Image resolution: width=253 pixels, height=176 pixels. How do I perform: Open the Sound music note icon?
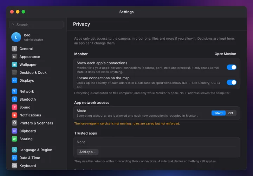pyautogui.click(x=14, y=107)
